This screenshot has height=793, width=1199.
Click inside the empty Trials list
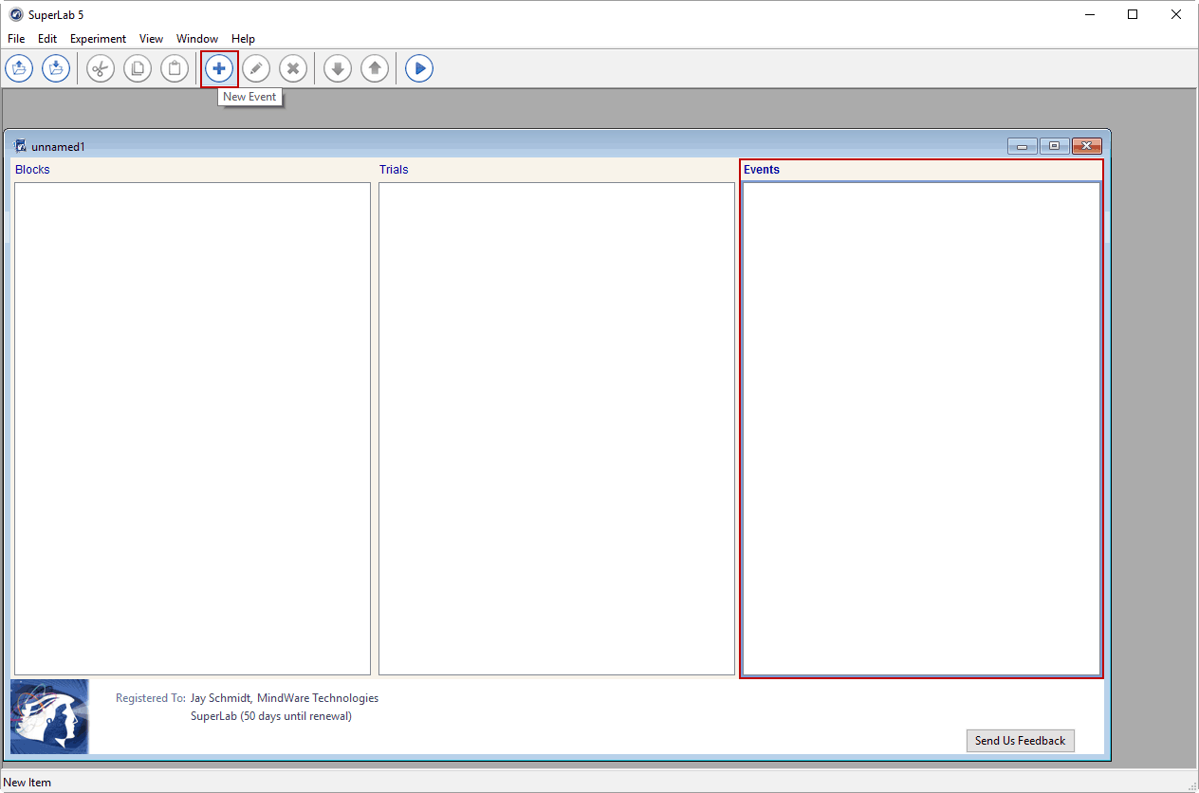tap(557, 429)
